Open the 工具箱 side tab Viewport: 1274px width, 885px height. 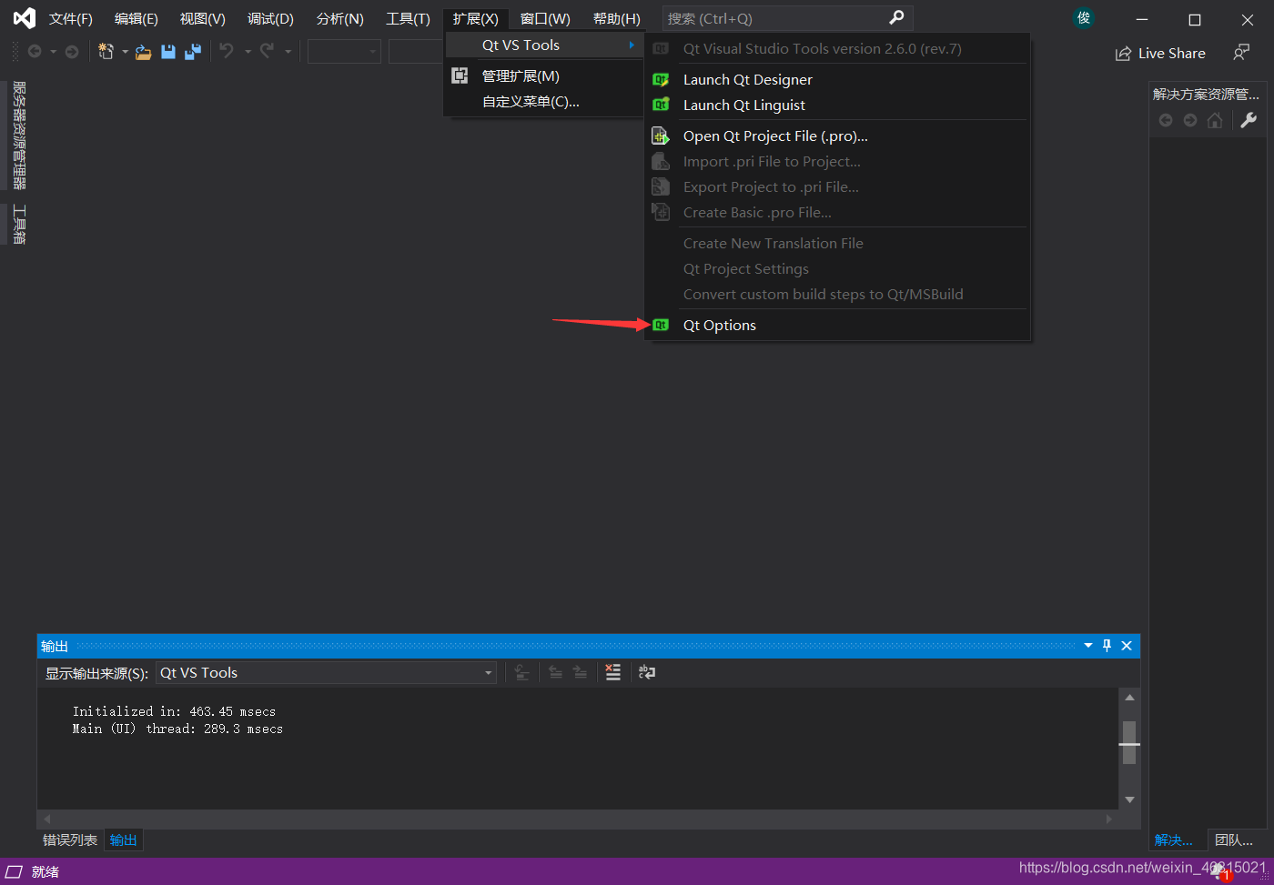(x=19, y=225)
